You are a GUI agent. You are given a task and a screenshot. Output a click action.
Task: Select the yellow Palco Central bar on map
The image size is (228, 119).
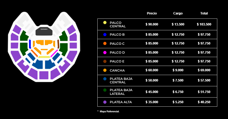tap(44, 57)
